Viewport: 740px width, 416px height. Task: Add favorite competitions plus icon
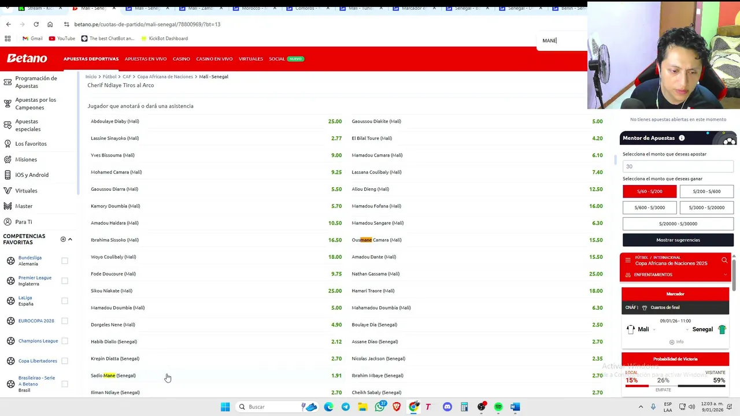(x=63, y=239)
